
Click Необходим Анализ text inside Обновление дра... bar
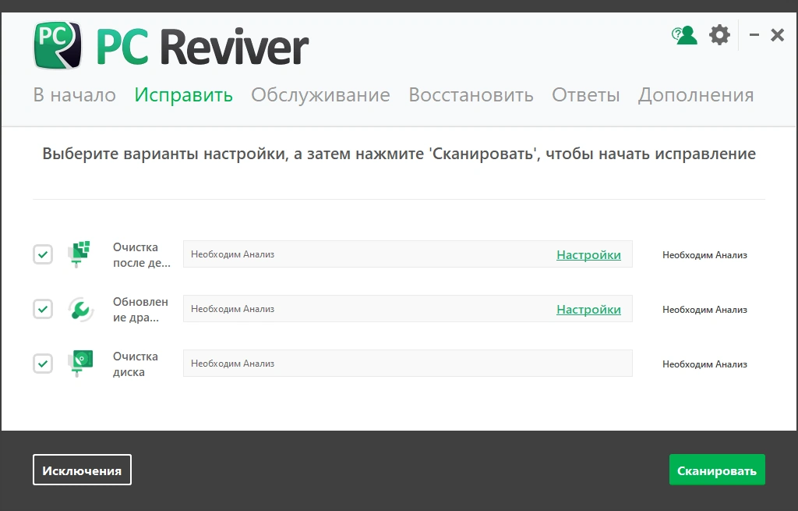tap(232, 309)
